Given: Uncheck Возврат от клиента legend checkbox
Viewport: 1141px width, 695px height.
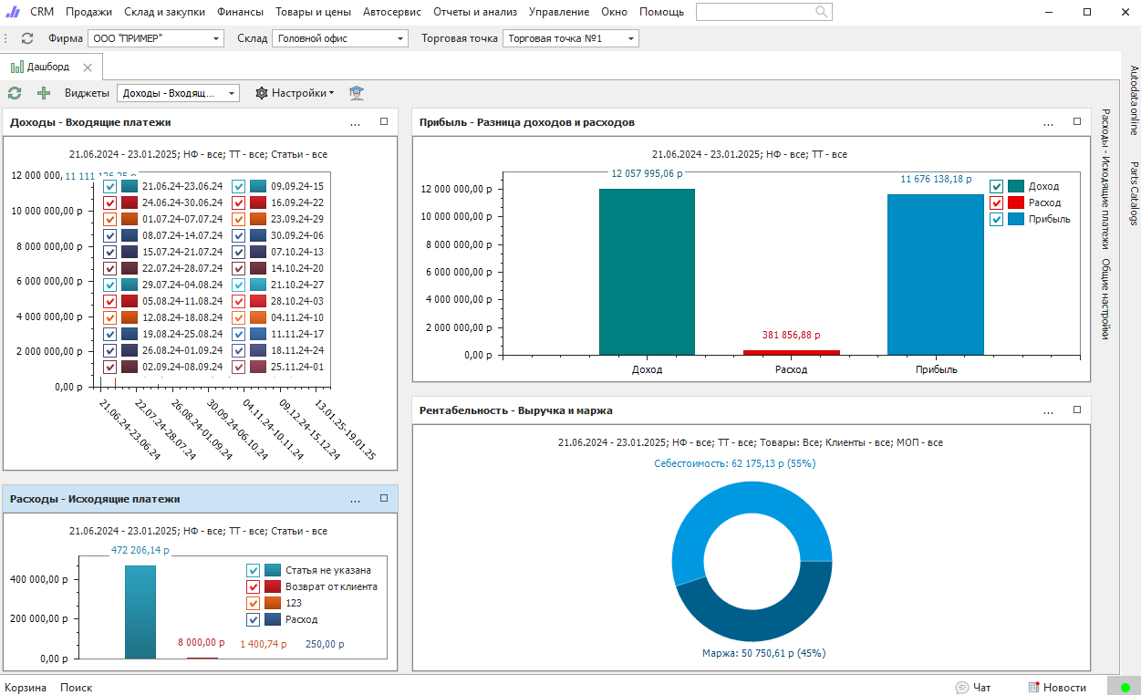Looking at the screenshot, I should 254,586.
